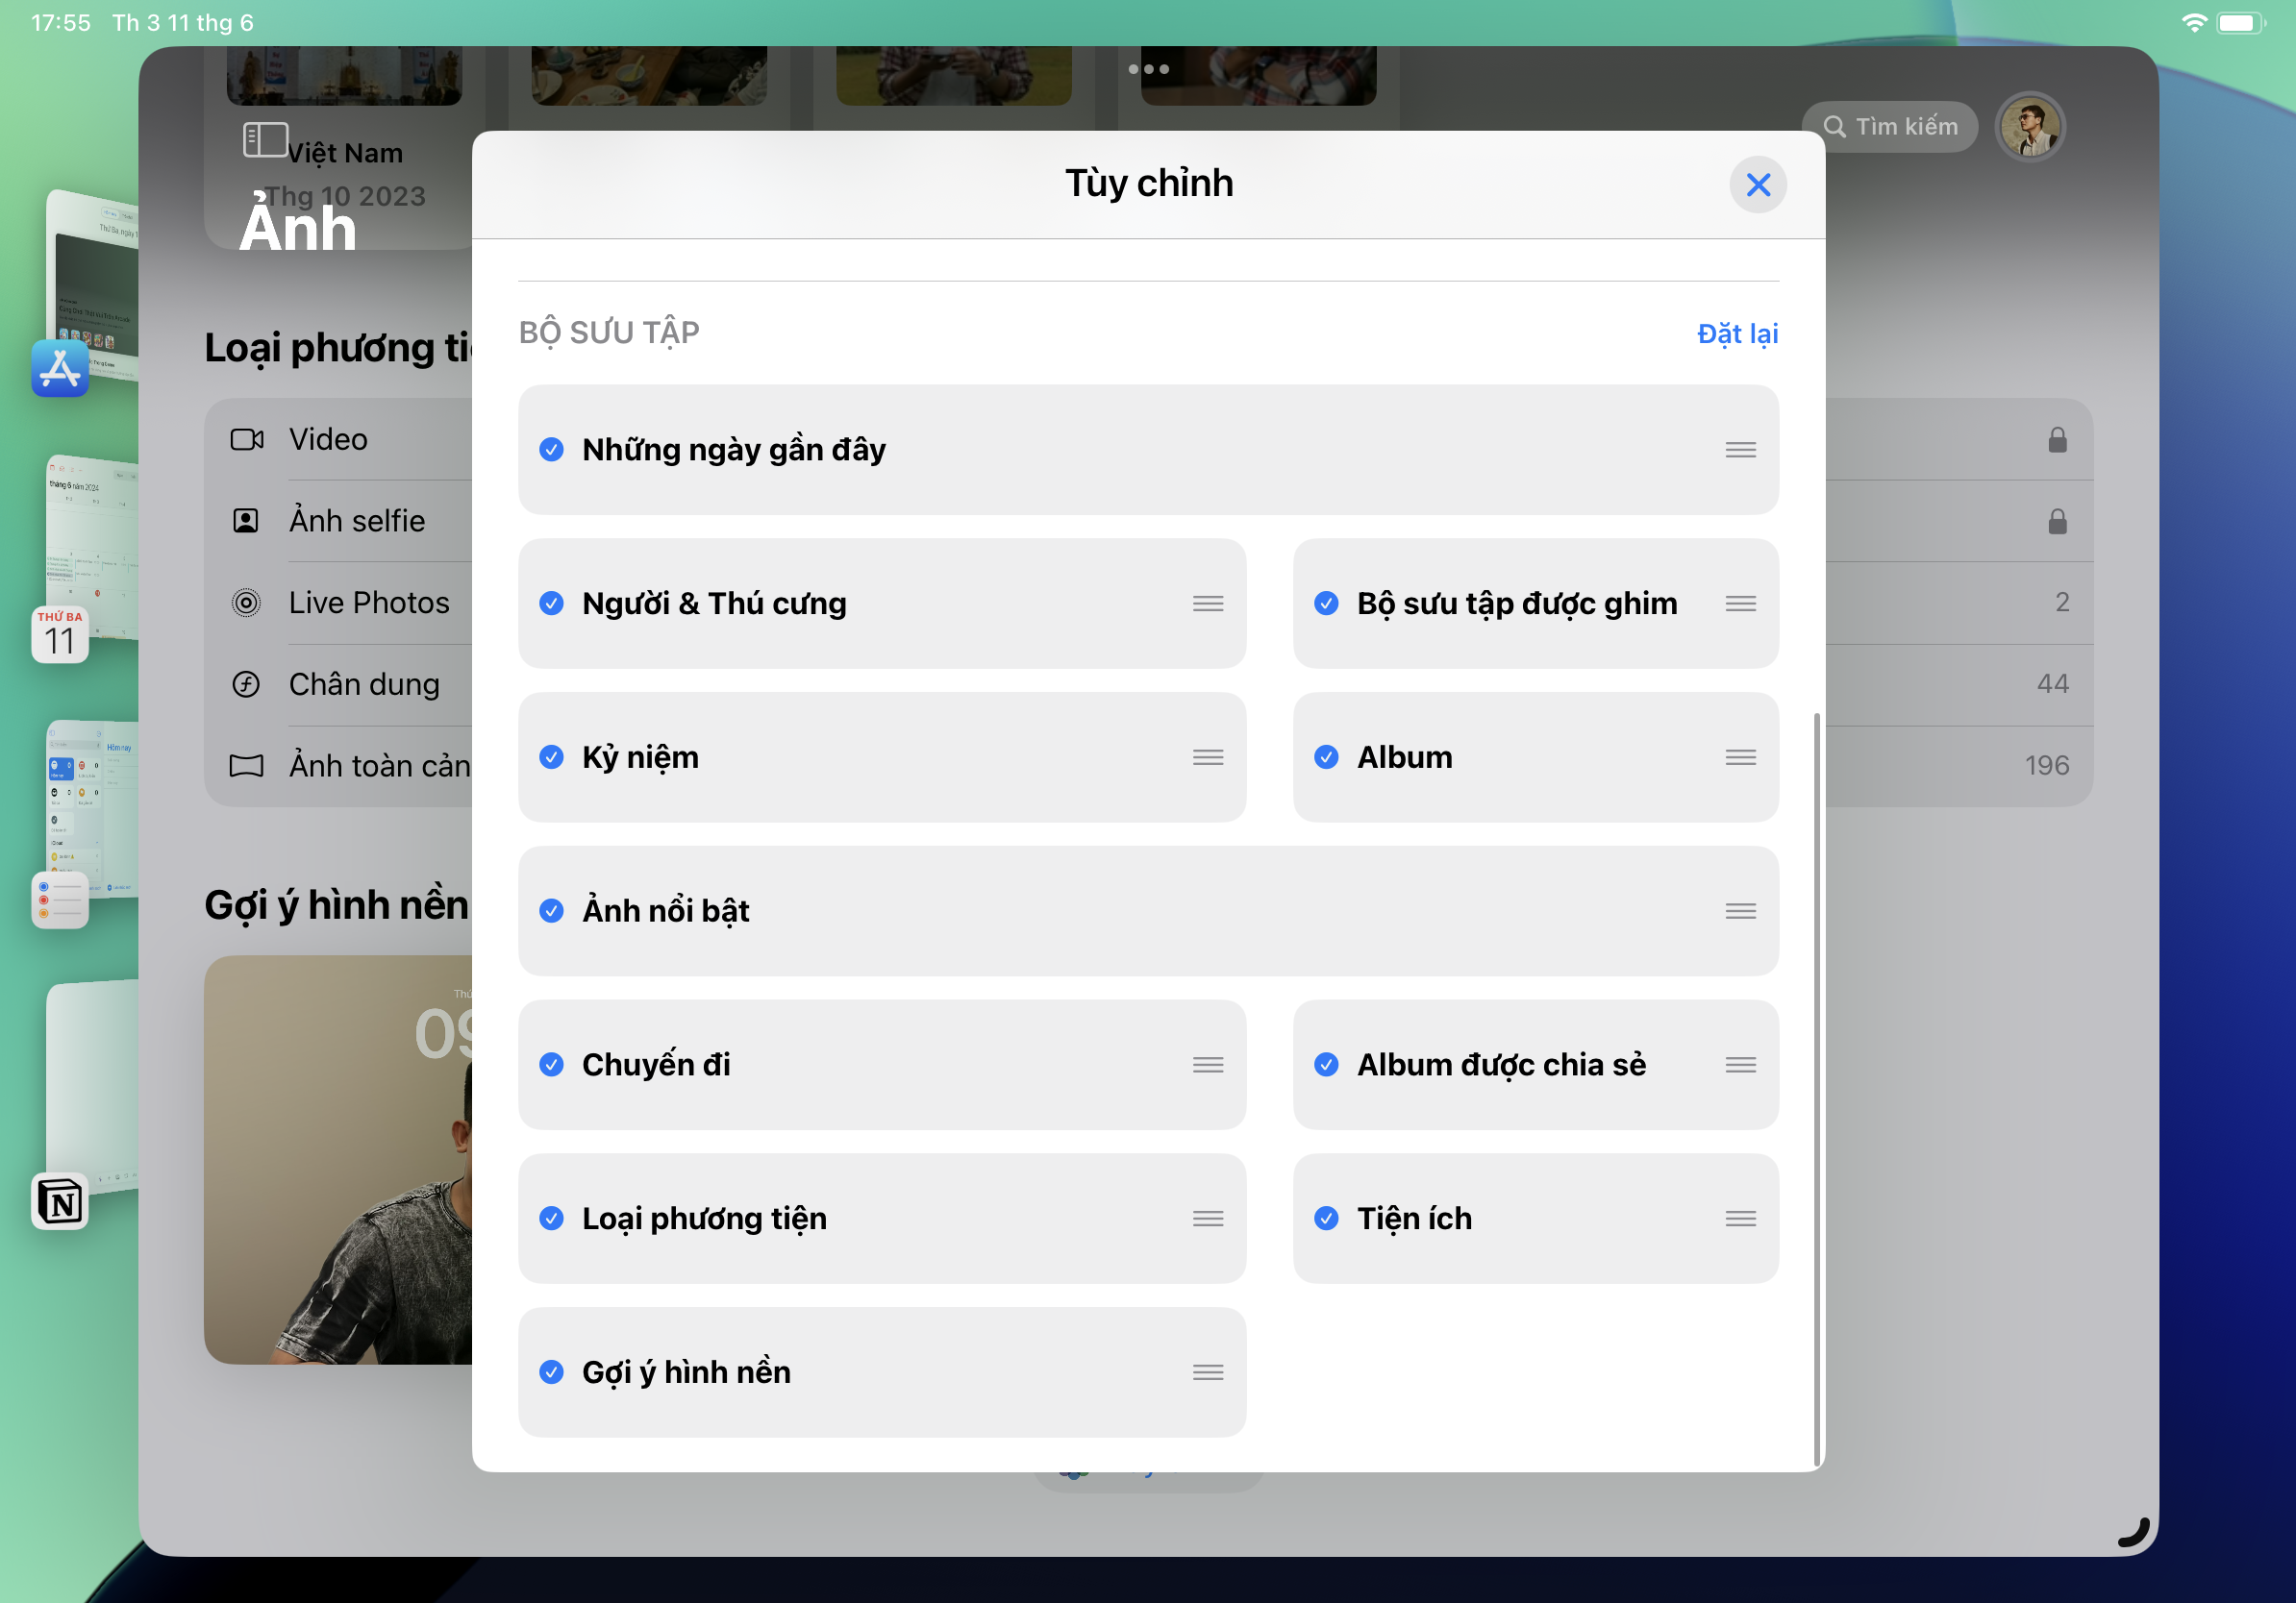
Task: Click Ảnh nổi bật label
Action: point(666,911)
